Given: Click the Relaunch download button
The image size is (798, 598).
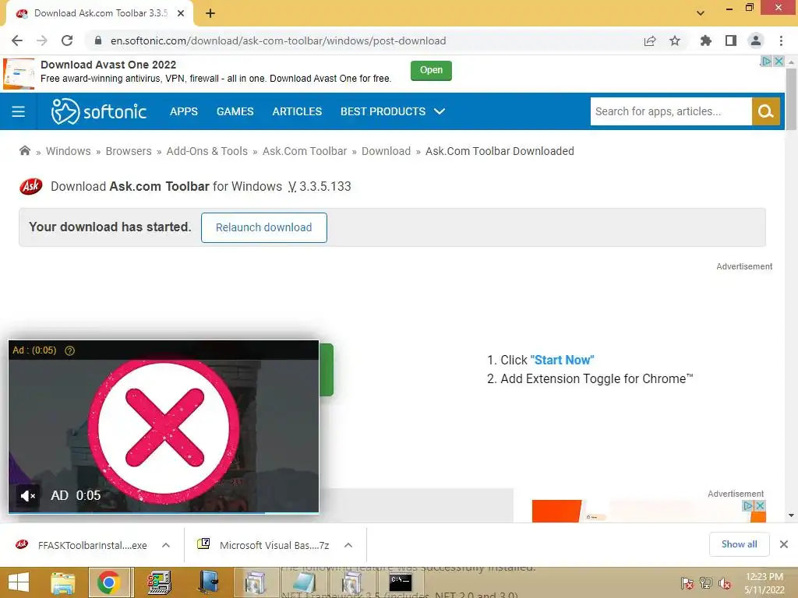Looking at the screenshot, I should [263, 227].
